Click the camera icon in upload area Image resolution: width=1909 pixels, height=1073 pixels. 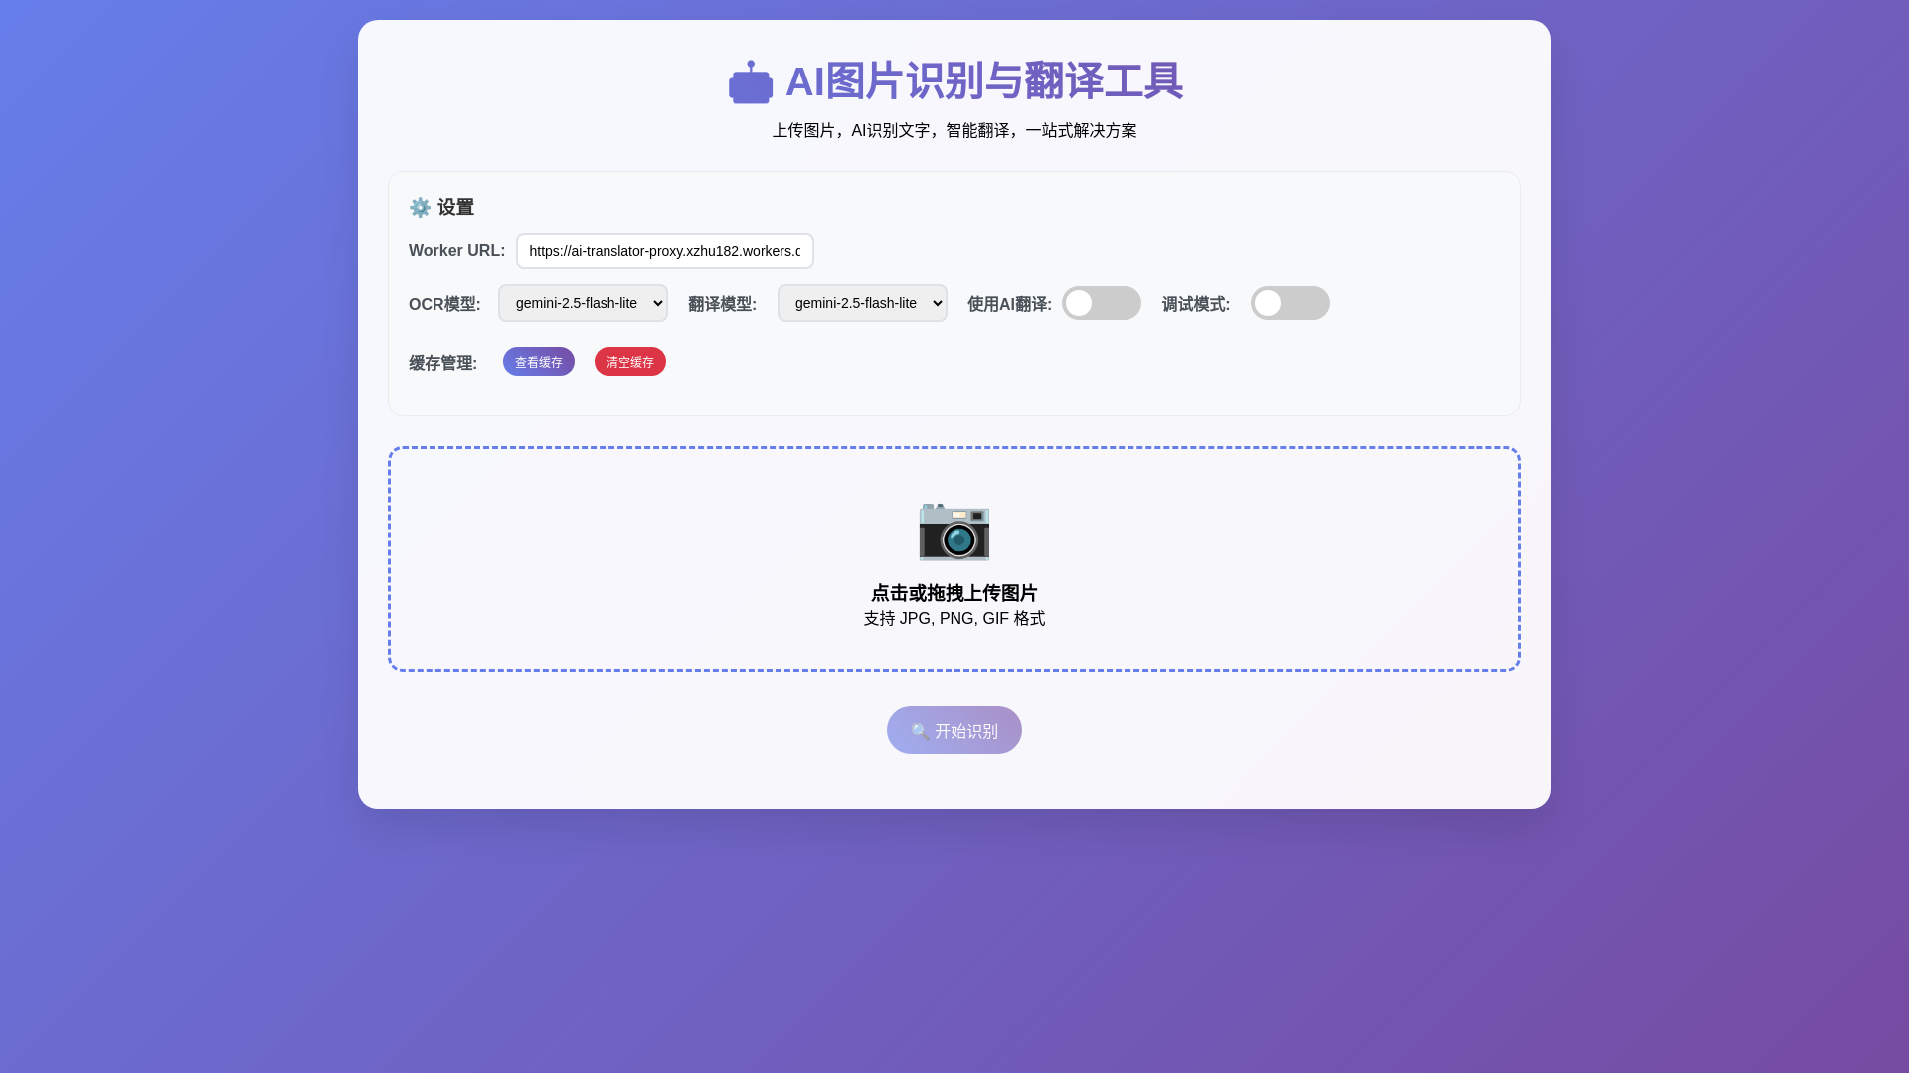click(954, 532)
